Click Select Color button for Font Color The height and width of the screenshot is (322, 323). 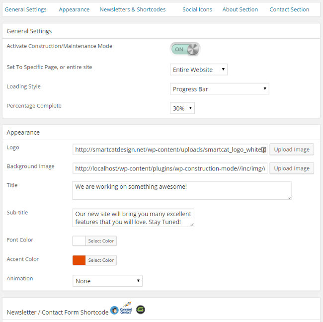[x=101, y=241]
